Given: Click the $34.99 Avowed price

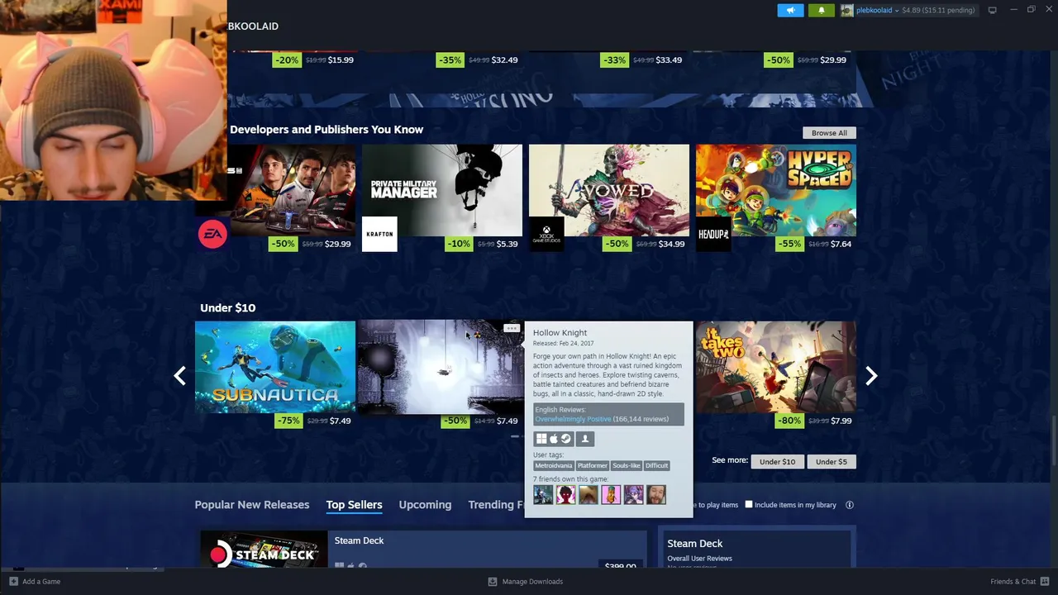Looking at the screenshot, I should [670, 245].
